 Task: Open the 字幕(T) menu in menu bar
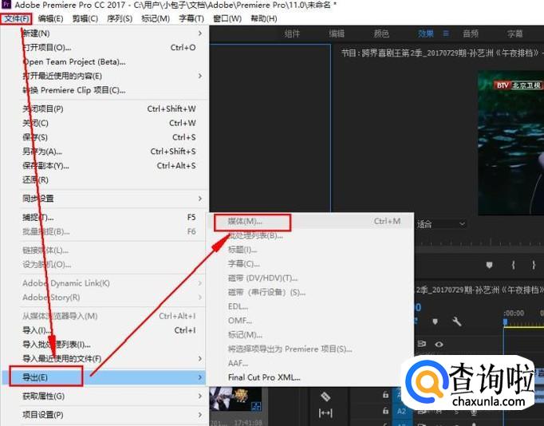point(191,18)
